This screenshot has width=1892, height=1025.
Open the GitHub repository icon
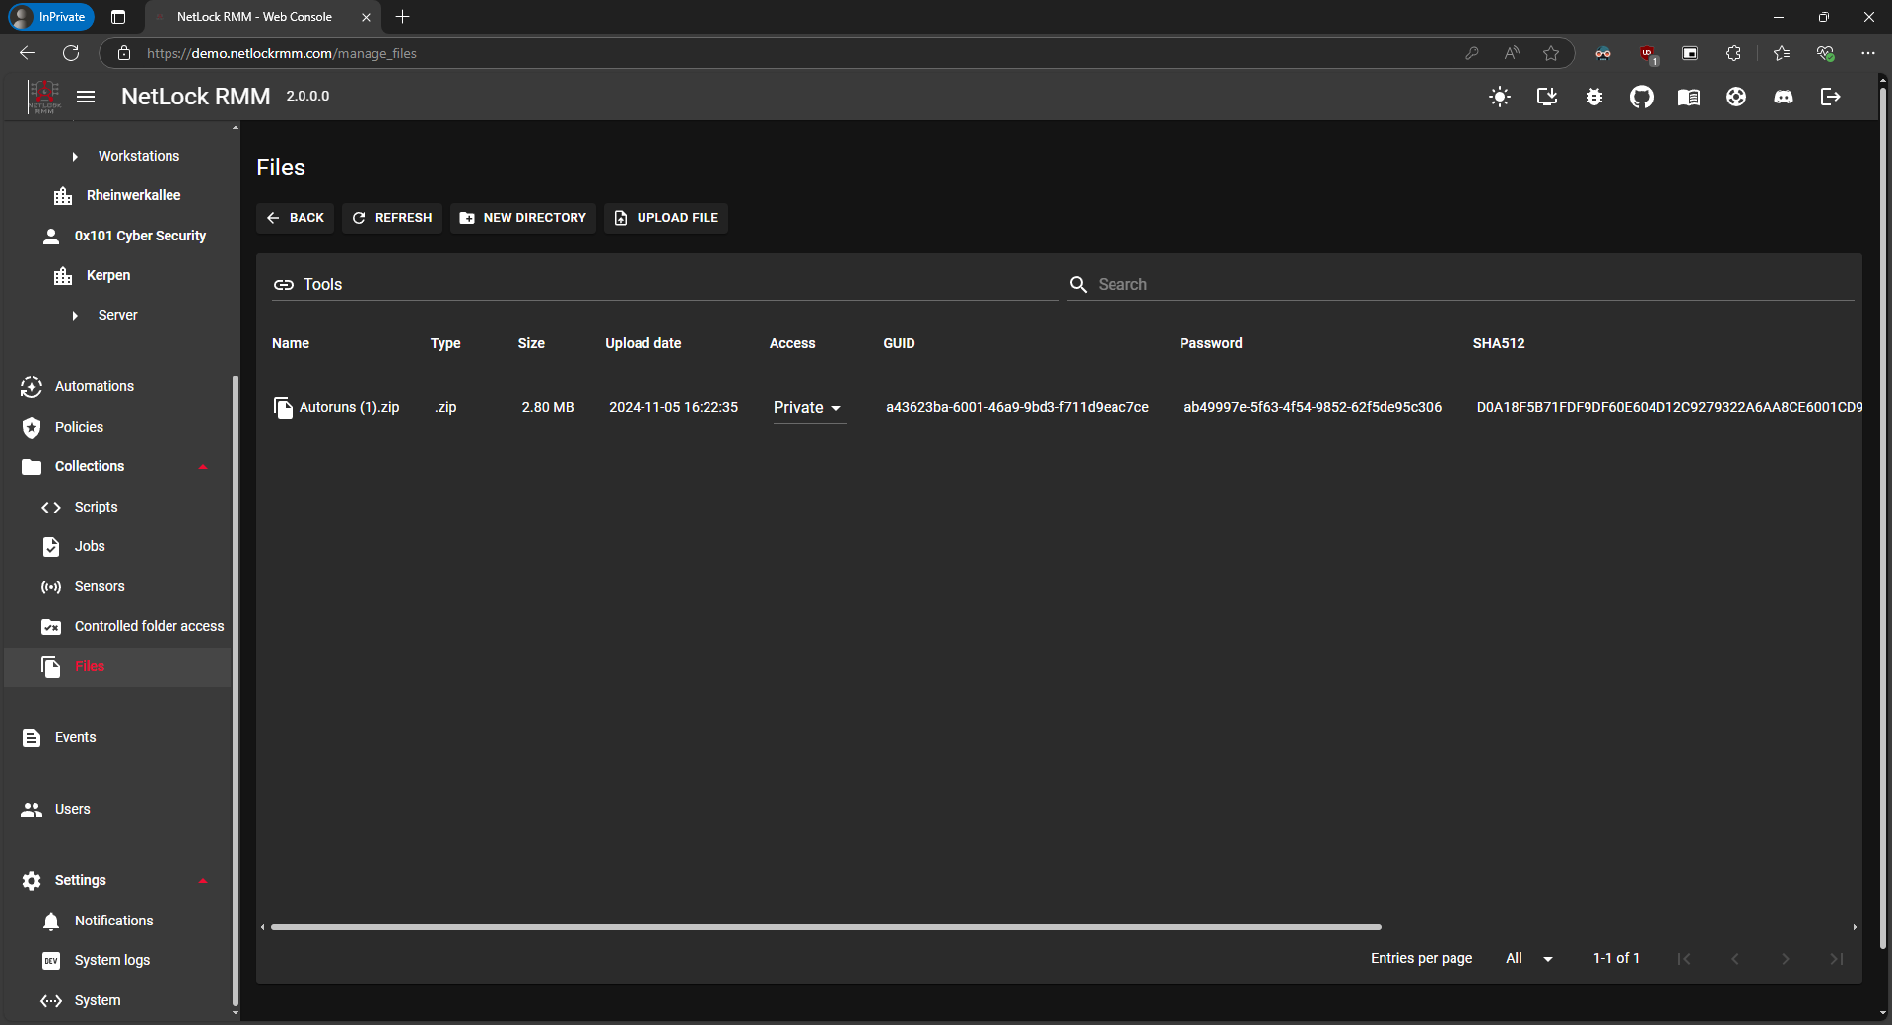1642,97
